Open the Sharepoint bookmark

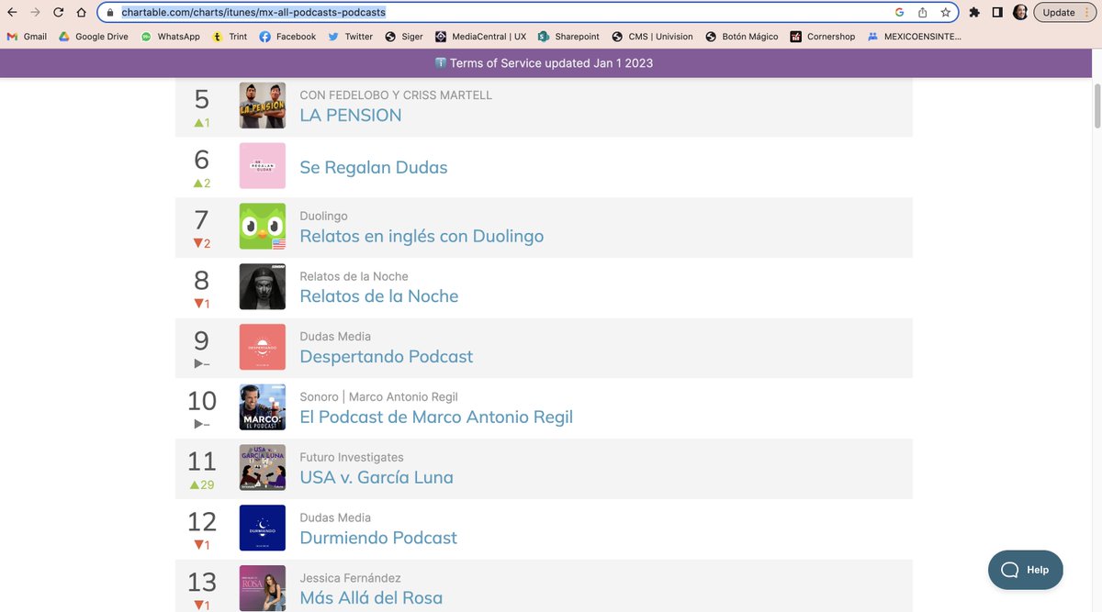568,37
